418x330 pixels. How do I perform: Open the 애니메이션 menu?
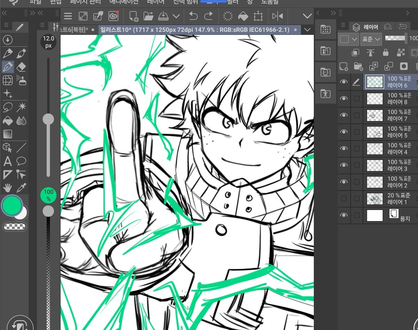[x=124, y=2]
